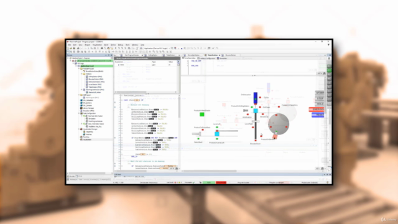This screenshot has width=398, height=224.
Task: Open the Project menu
Action: pos(87,45)
